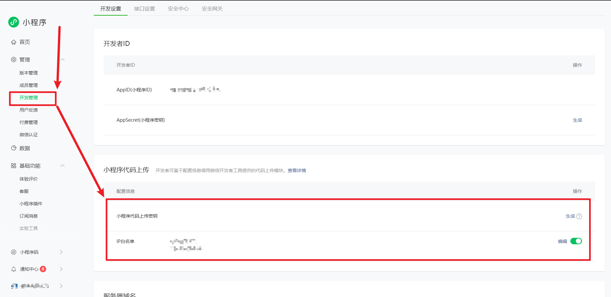The width and height of the screenshot is (611, 297).
Task: Click the 开发者ID section heading
Action: pos(117,44)
